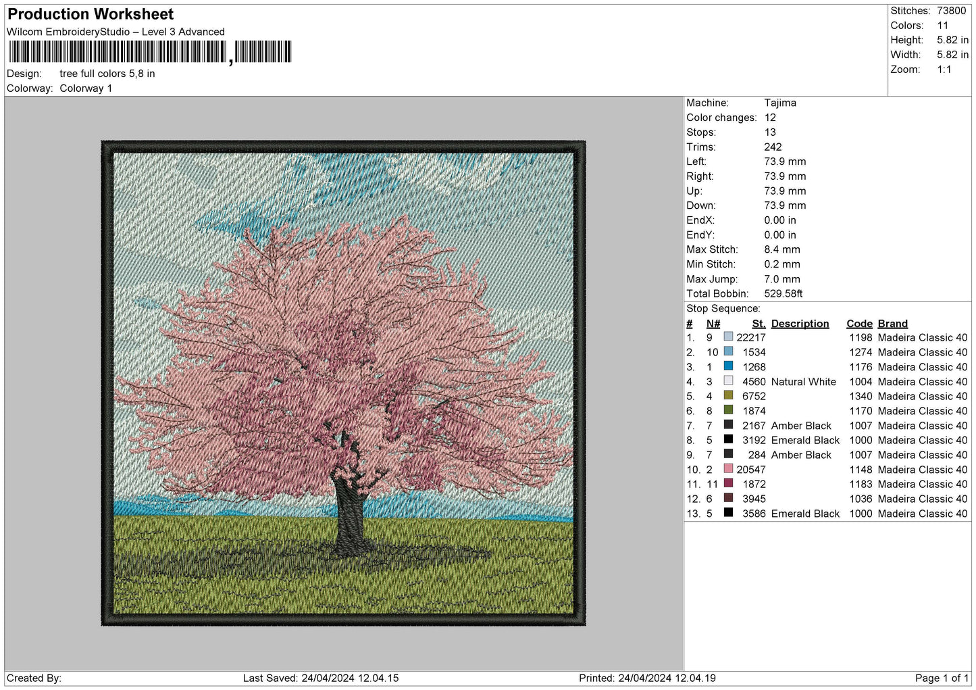The height and width of the screenshot is (690, 976).
Task: Click pink swatch with 20547 stitches
Action: coord(728,469)
